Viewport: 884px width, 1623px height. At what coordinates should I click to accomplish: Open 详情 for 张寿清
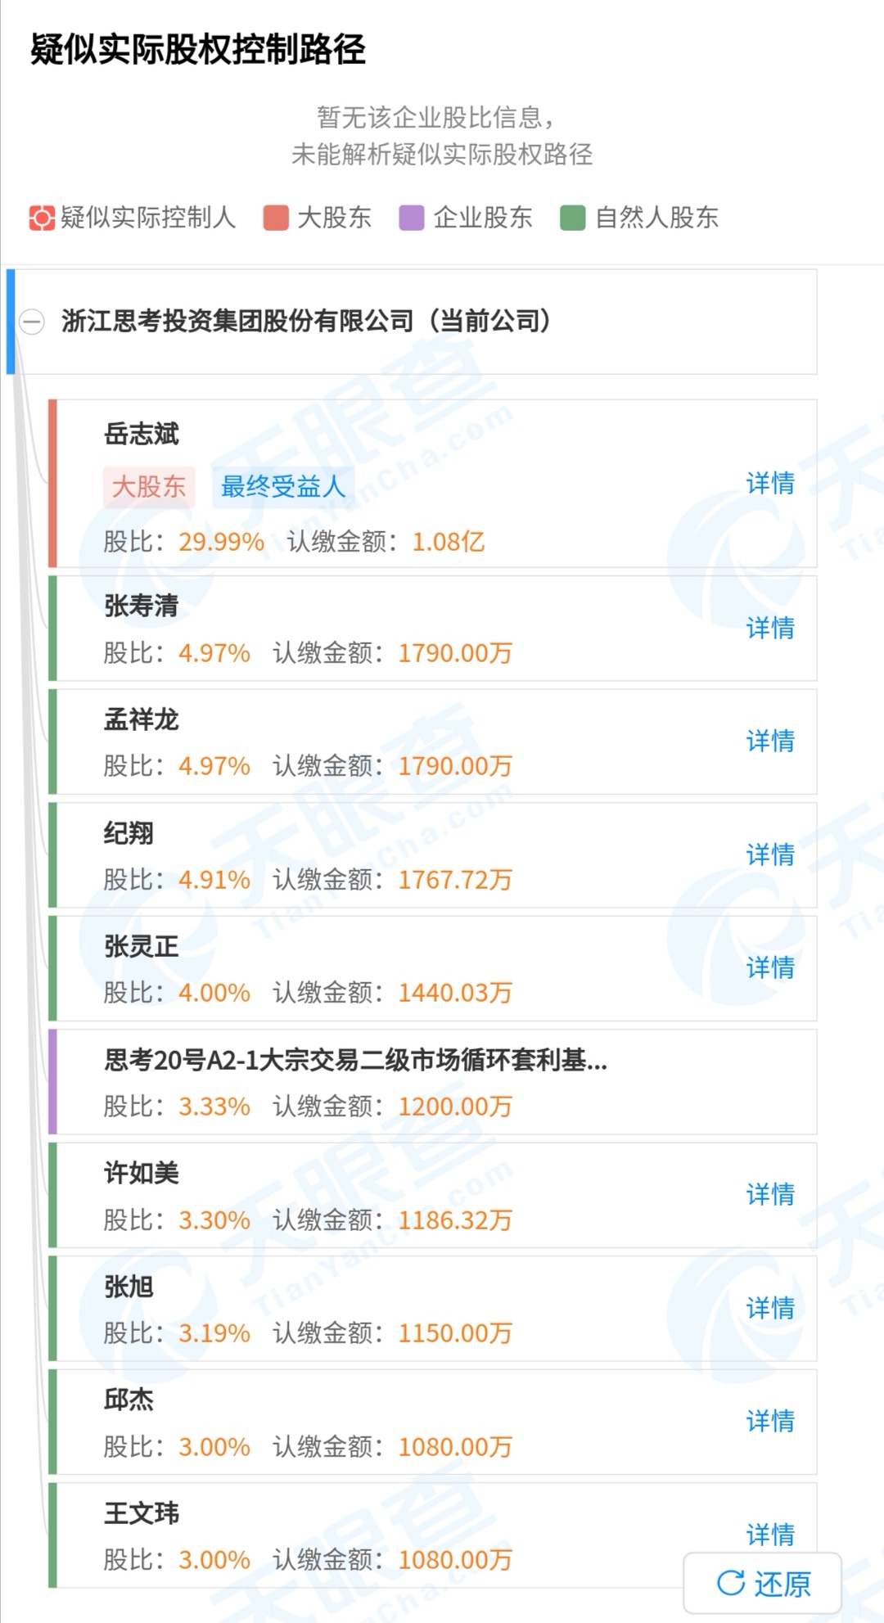pos(770,628)
